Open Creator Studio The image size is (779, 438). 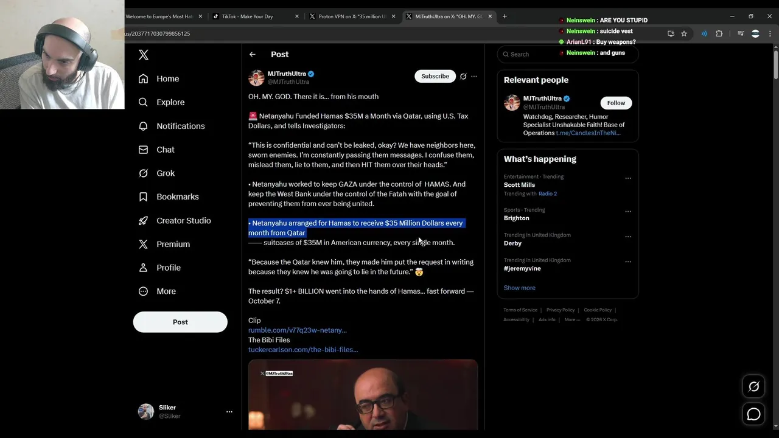174,220
